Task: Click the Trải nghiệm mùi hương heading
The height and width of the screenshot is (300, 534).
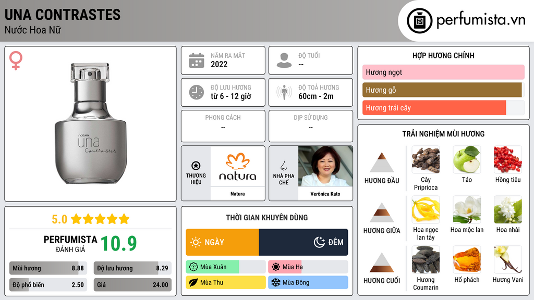Action: coord(443,134)
